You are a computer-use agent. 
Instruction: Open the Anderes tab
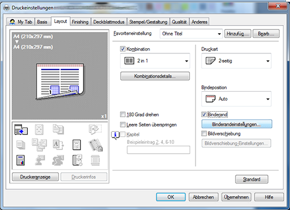pos(200,22)
